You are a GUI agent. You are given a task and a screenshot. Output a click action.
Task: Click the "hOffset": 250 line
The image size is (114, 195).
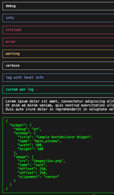click(32, 169)
